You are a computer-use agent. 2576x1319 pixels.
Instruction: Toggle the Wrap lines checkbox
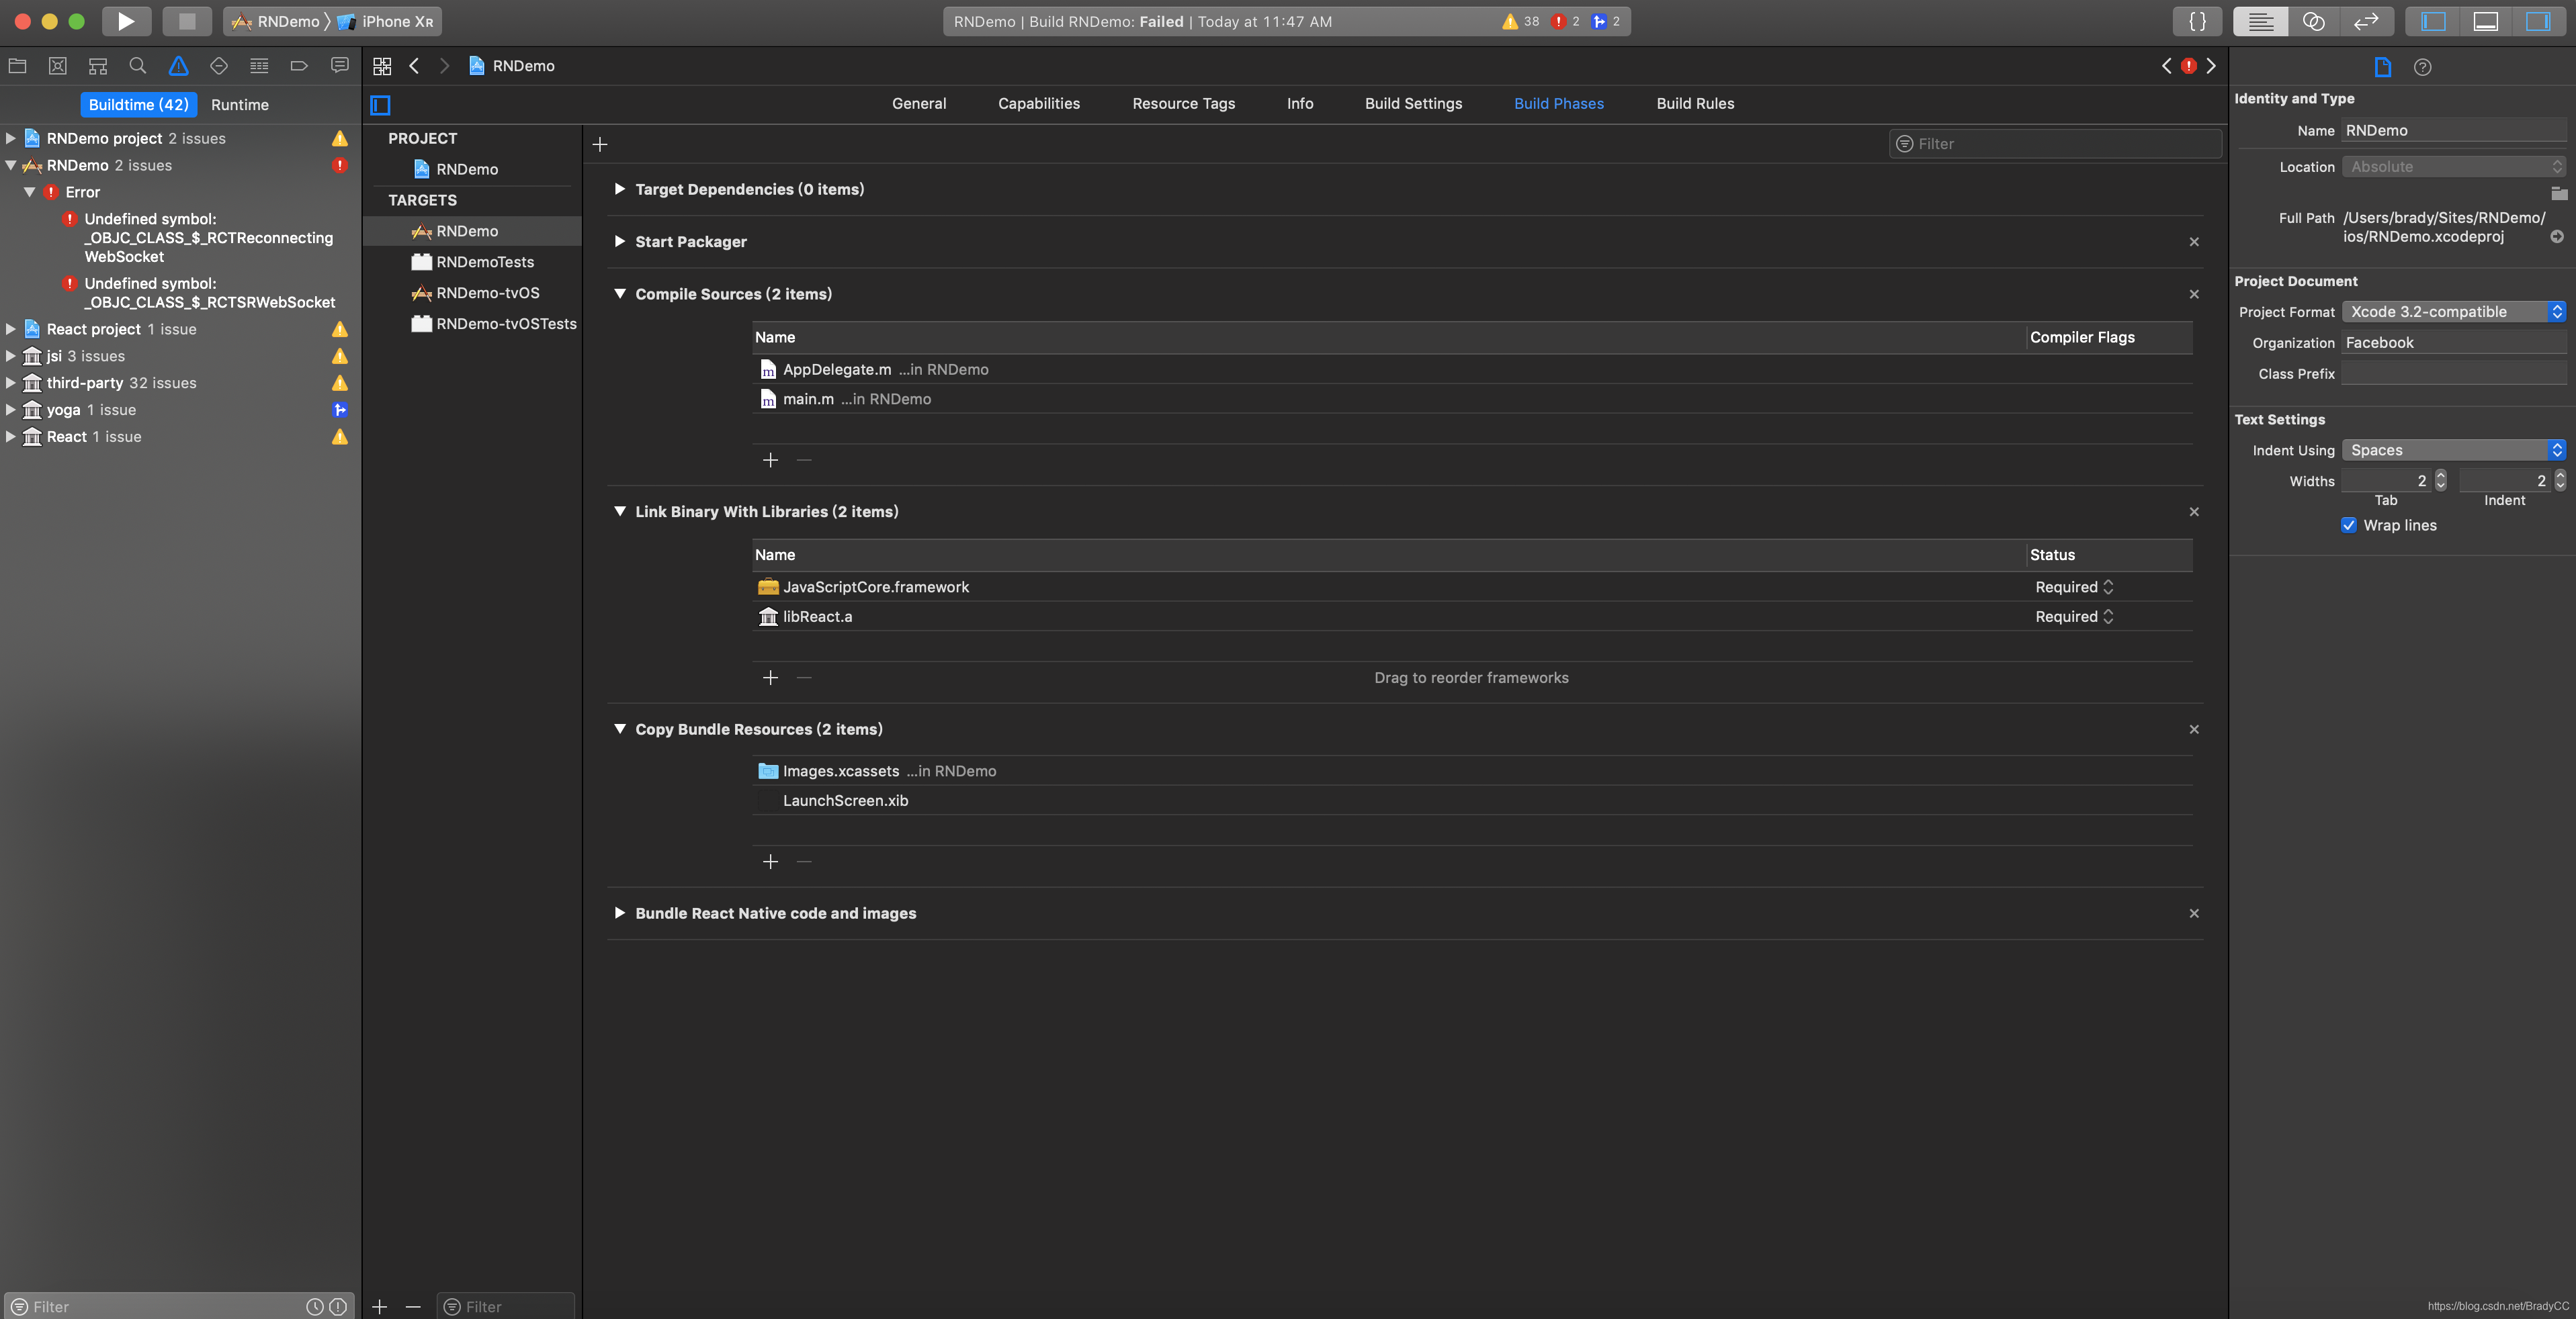(x=2349, y=525)
